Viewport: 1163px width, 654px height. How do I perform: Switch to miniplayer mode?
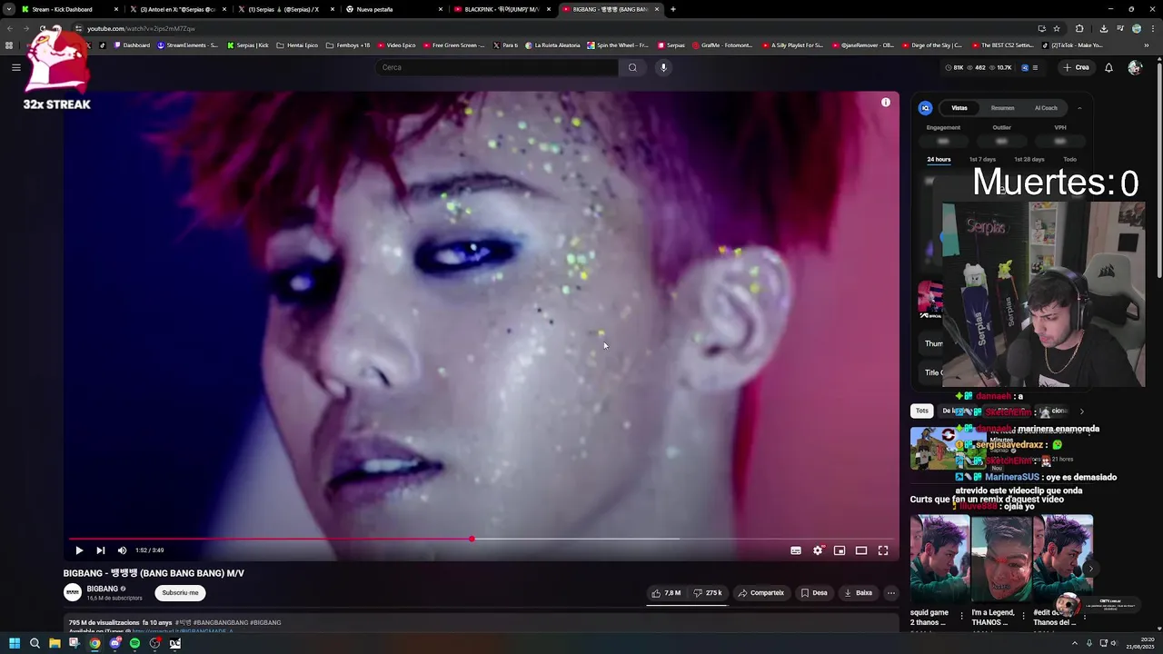pos(840,550)
